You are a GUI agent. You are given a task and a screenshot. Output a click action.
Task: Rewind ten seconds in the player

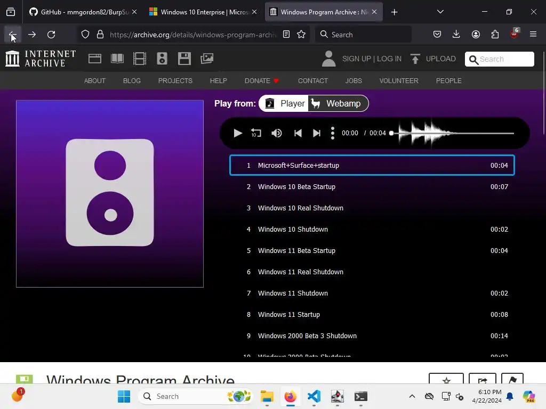pyautogui.click(x=256, y=133)
